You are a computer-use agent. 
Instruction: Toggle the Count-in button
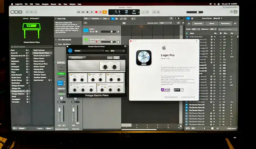[154, 12]
